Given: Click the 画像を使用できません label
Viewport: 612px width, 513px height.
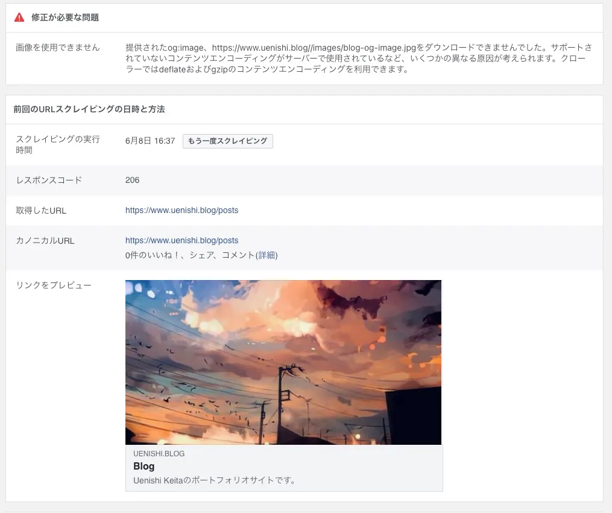Looking at the screenshot, I should tap(58, 48).
